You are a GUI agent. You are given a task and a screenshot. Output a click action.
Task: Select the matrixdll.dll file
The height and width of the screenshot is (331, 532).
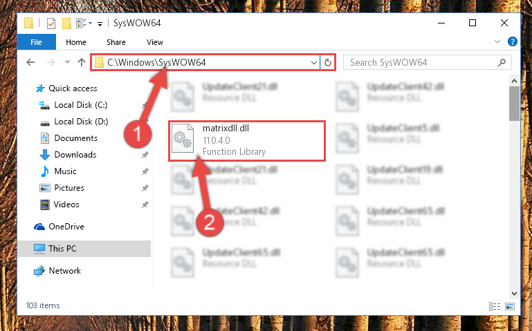[x=247, y=140]
